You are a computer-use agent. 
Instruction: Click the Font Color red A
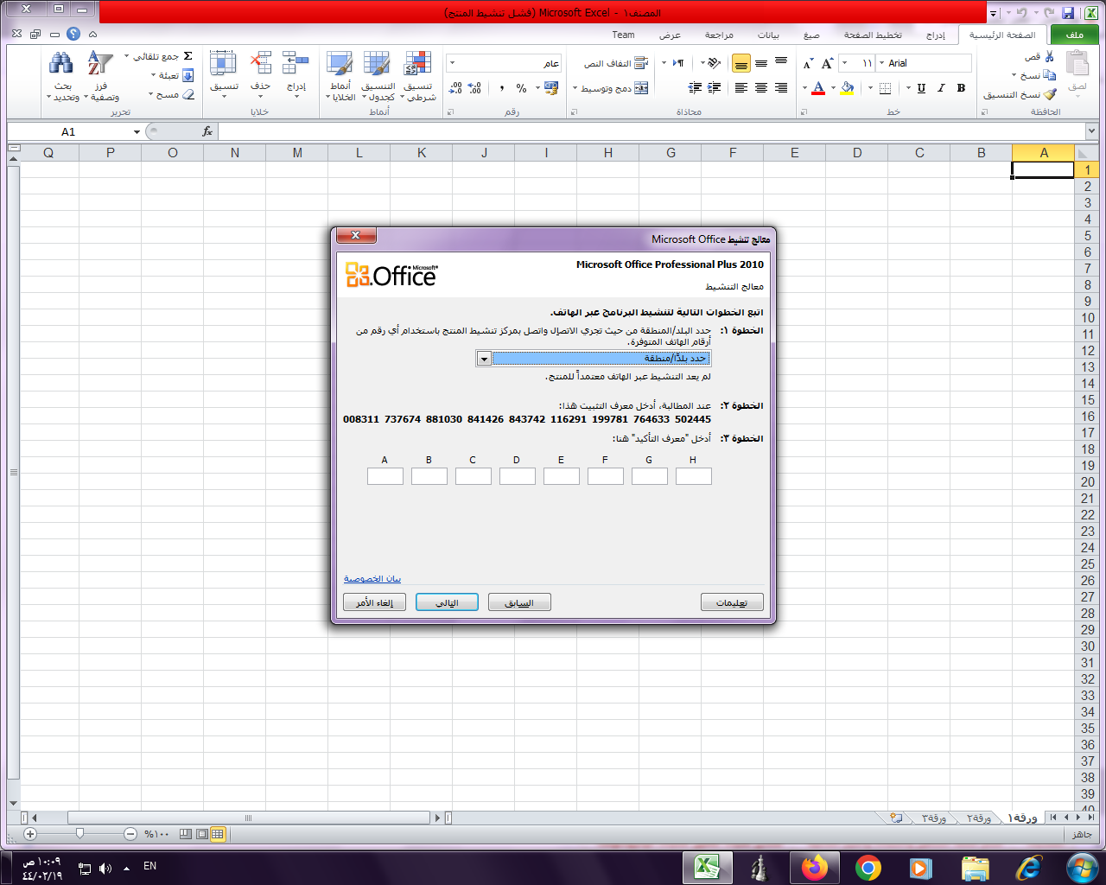(818, 88)
